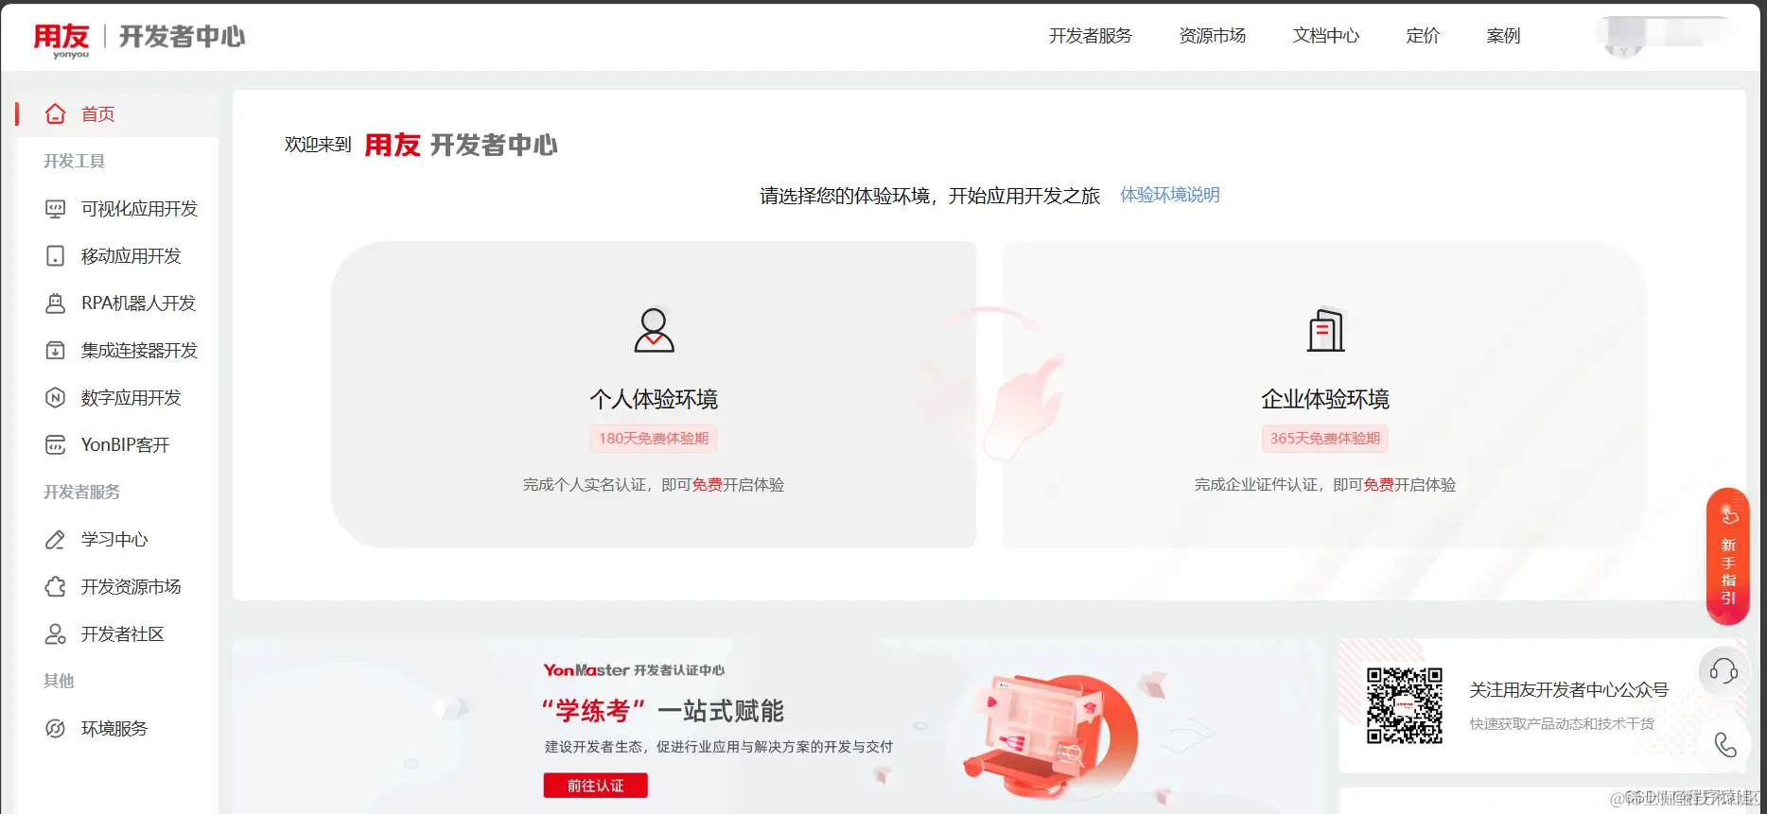Click the 可视化应用开发 monitor icon
Viewport: 1767px width, 814px height.
point(56,209)
